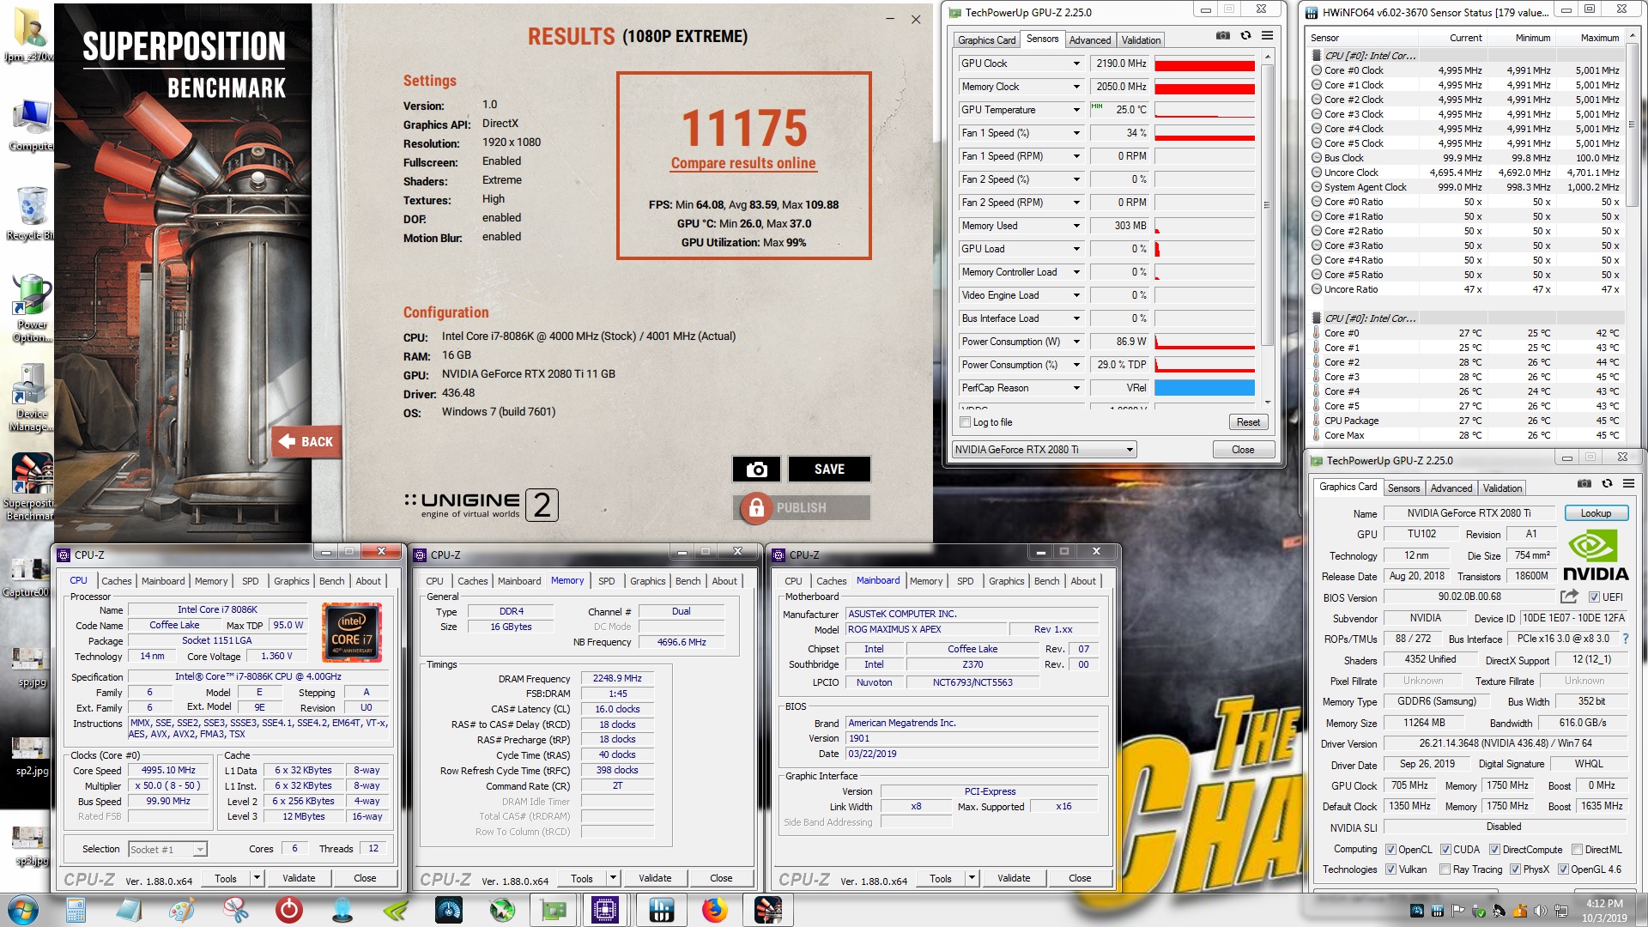Click the red power button taskbar icon
The width and height of the screenshot is (1648, 927).
coord(289,910)
